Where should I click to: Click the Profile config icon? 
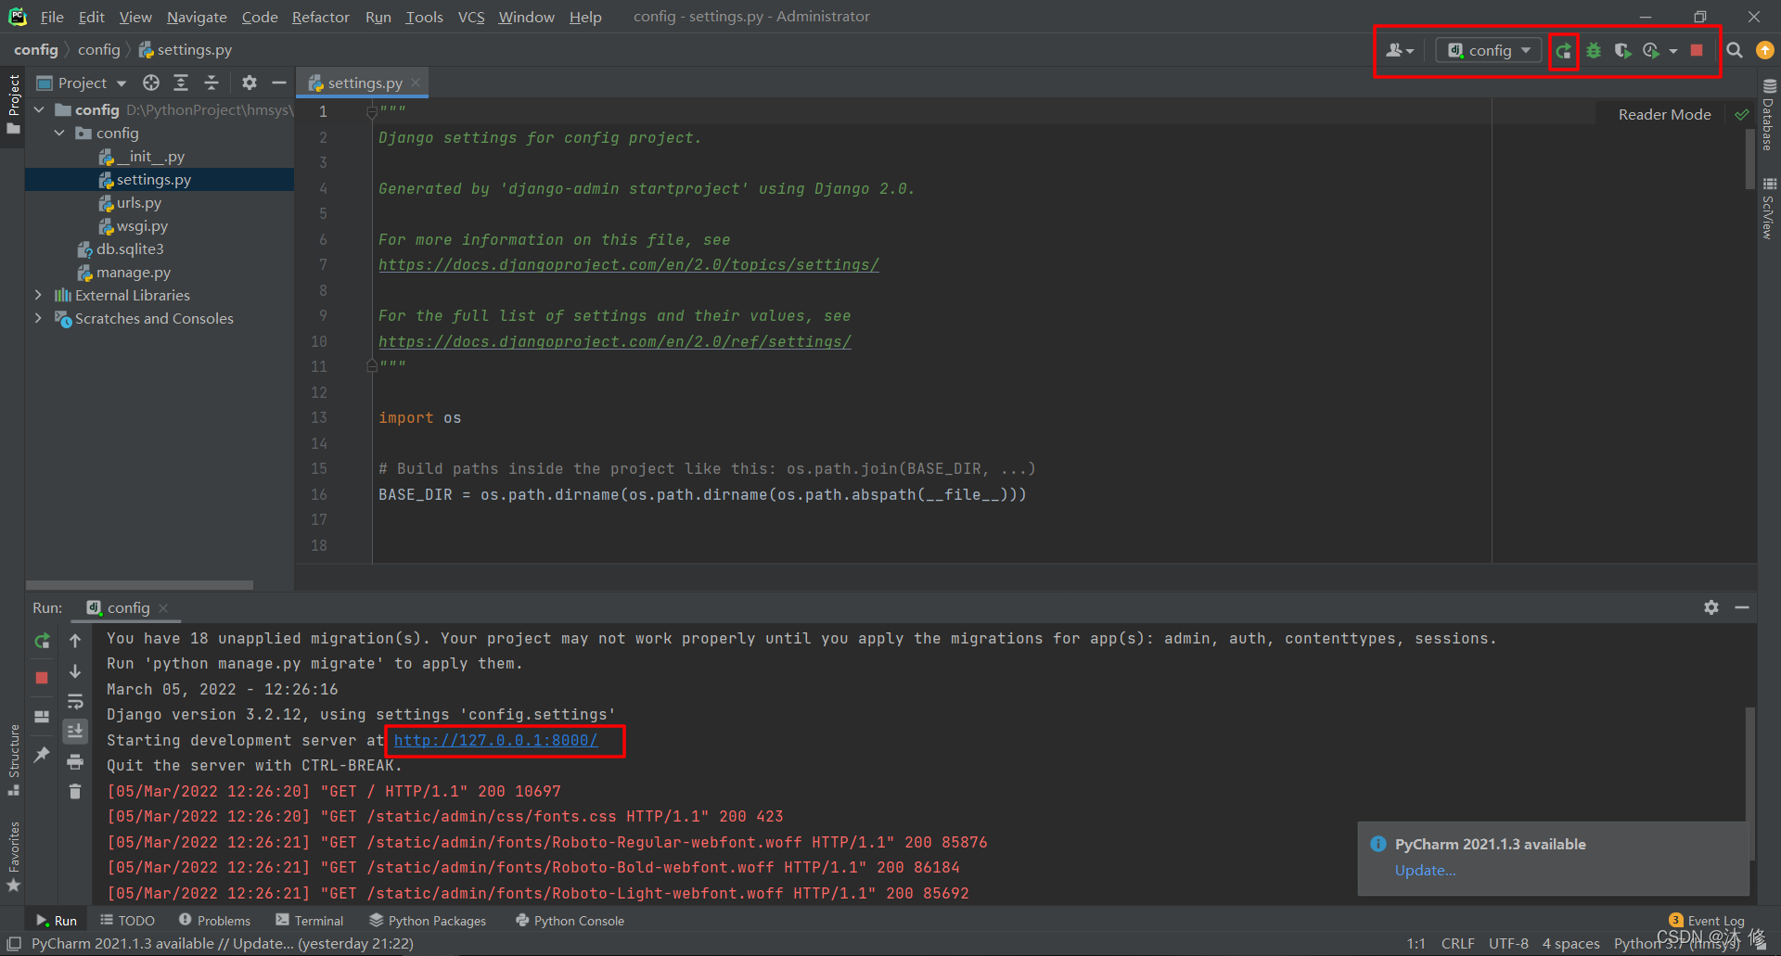coord(1651,51)
